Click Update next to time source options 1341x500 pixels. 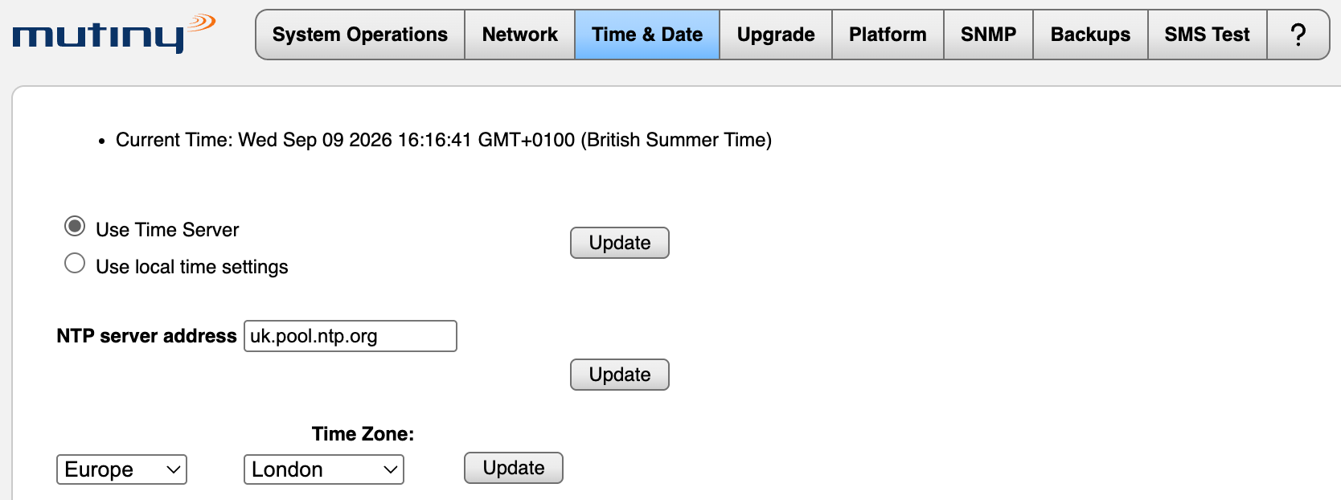pyautogui.click(x=620, y=243)
